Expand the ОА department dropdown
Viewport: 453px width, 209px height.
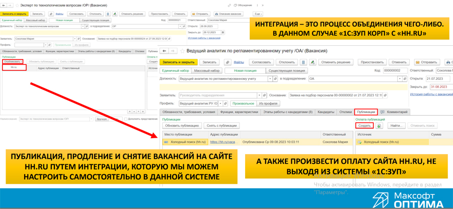point(400,78)
